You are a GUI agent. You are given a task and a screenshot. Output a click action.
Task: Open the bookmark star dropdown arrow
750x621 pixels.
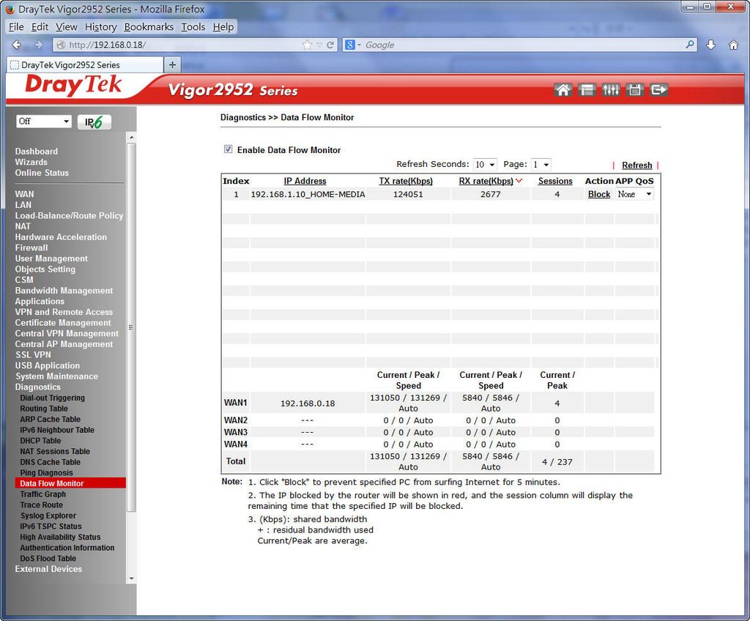click(x=319, y=45)
